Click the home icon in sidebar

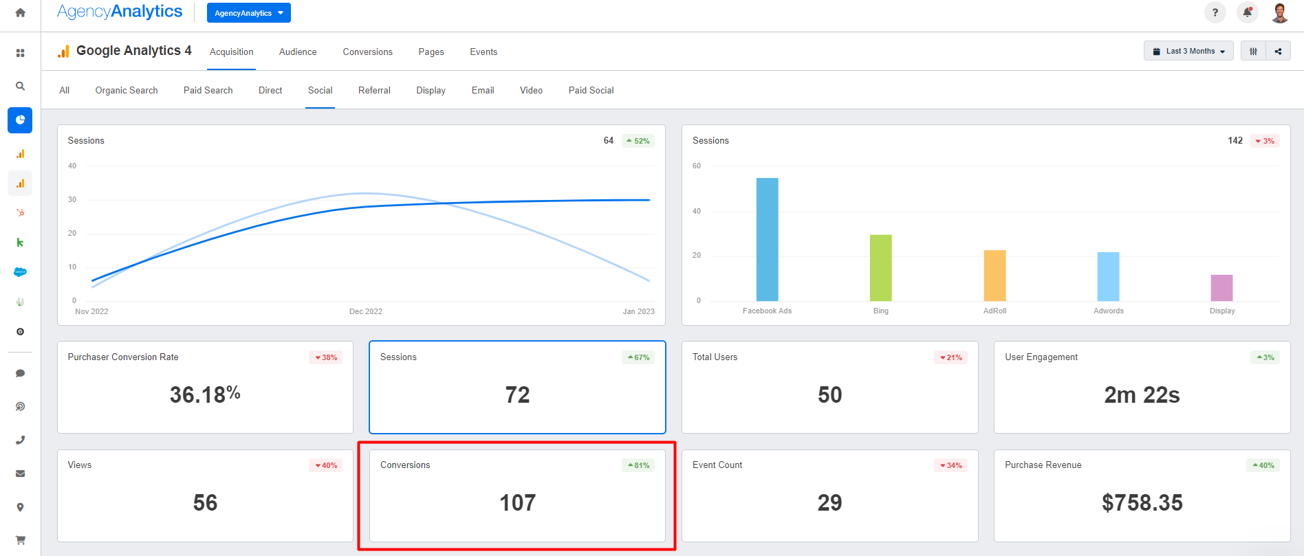tap(20, 12)
